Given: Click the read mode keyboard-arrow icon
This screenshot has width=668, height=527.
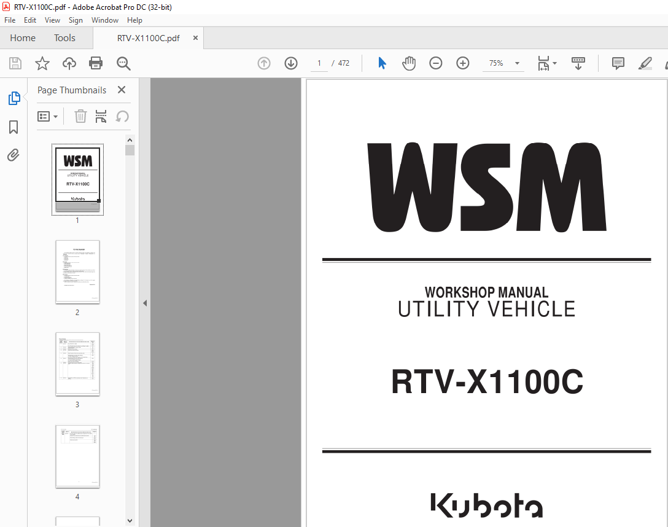Looking at the screenshot, I should (x=578, y=63).
